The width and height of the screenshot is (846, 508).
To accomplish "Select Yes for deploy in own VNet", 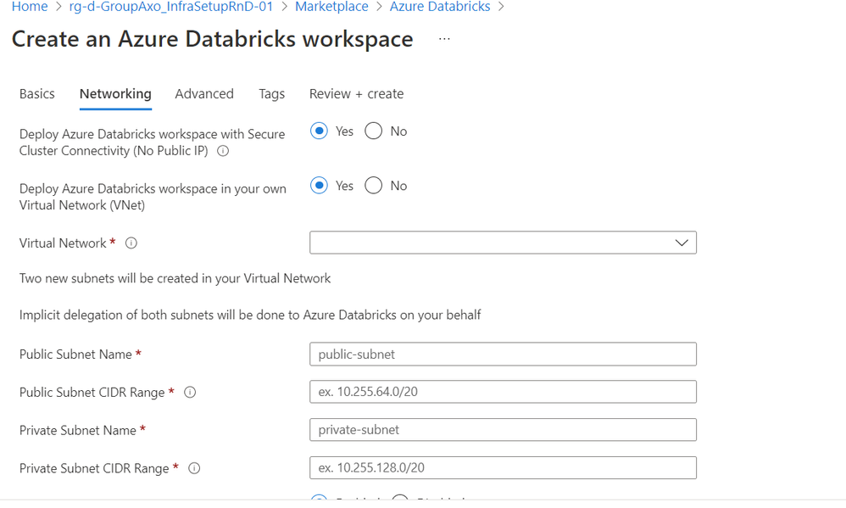I will (319, 186).
